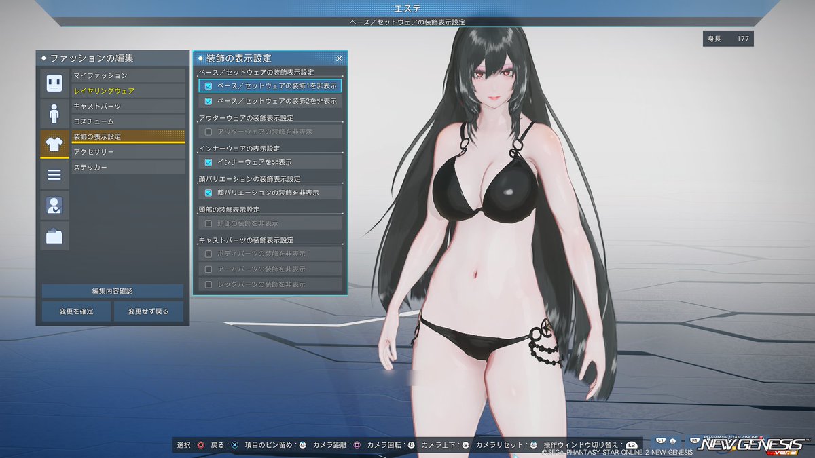This screenshot has height=458, width=815.
Task: Toggle 頭部の装飾を非表示 checkbox
Action: coord(209,223)
